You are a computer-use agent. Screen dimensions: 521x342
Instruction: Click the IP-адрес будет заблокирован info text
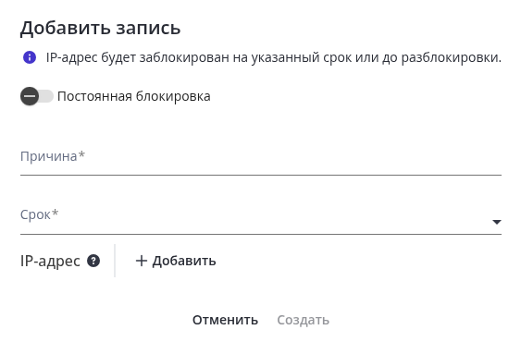coord(274,57)
